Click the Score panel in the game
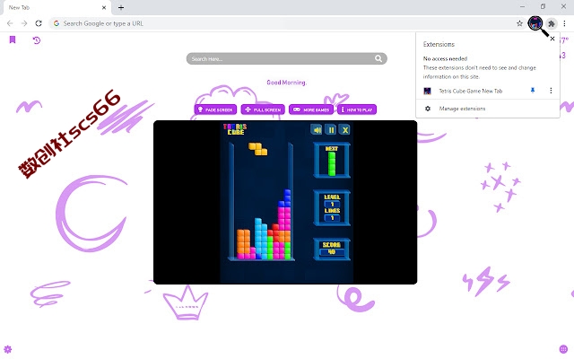The height and width of the screenshot is (359, 574). 332,250
